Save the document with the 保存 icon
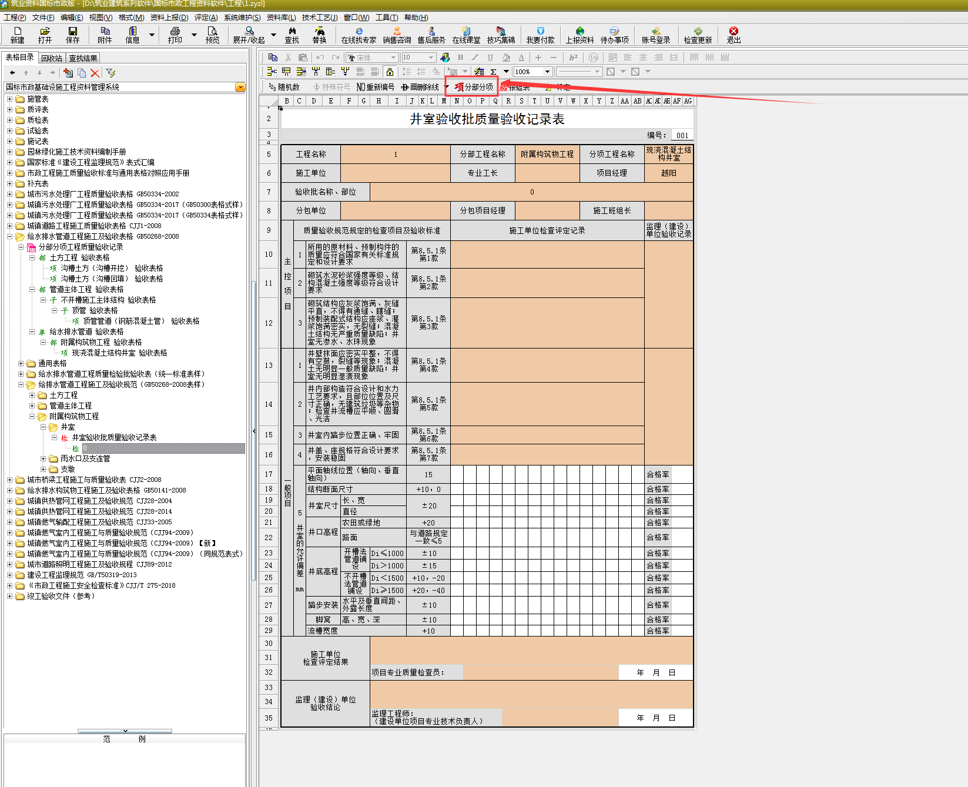Screen dimensions: 968x787 point(72,35)
